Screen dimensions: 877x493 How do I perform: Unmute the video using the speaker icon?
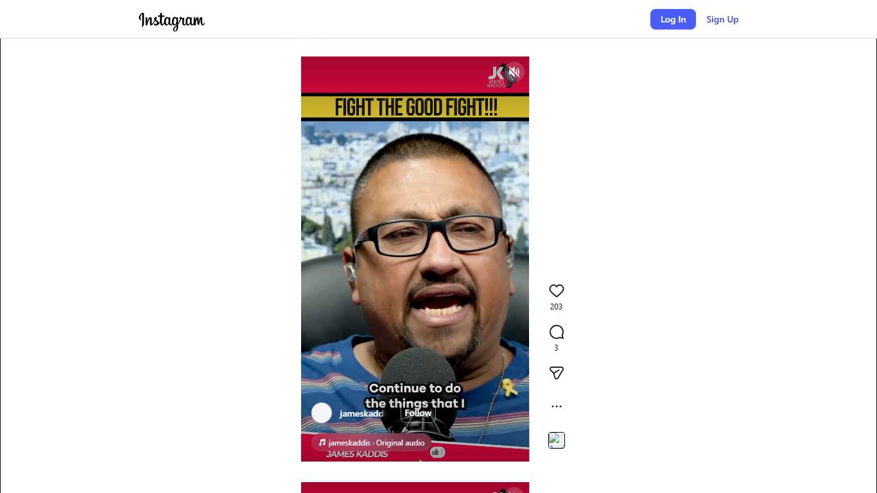click(514, 72)
